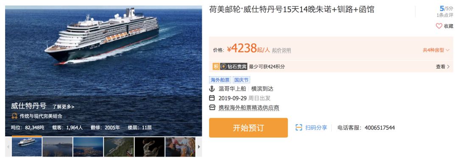
Task: Click the QR scan share icon
Action: click(299, 128)
